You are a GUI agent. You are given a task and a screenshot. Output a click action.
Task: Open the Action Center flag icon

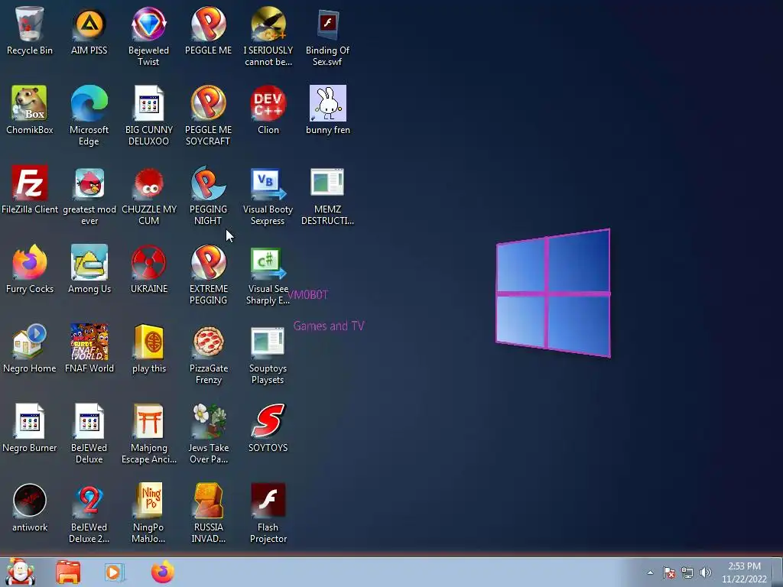tap(668, 572)
